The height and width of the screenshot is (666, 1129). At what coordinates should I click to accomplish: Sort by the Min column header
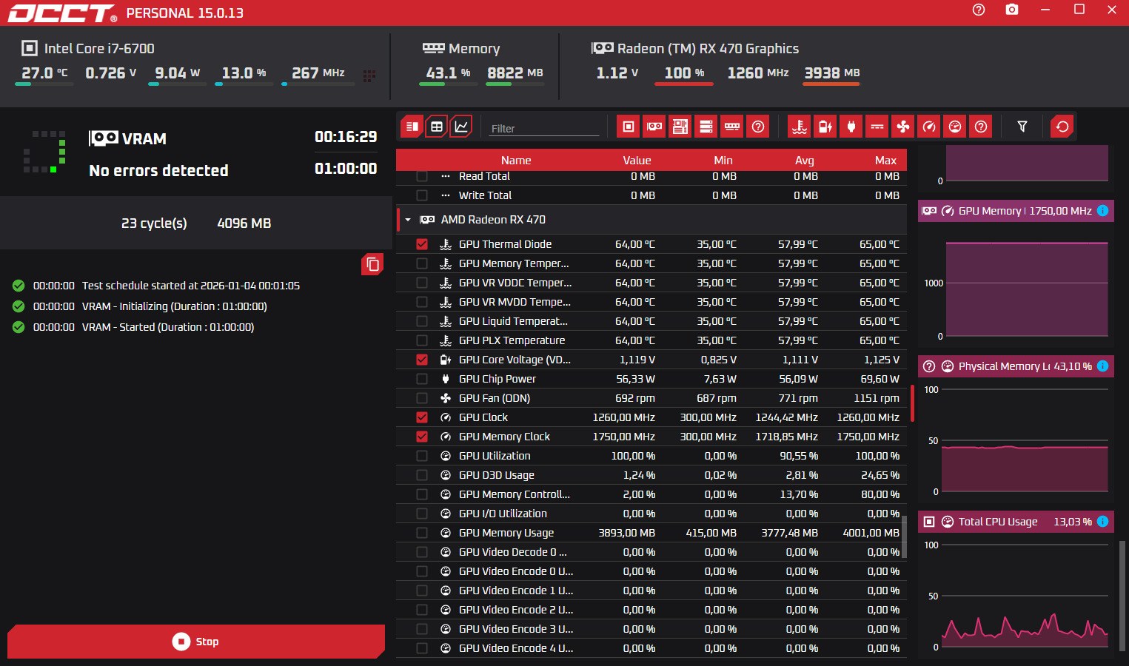tap(723, 161)
